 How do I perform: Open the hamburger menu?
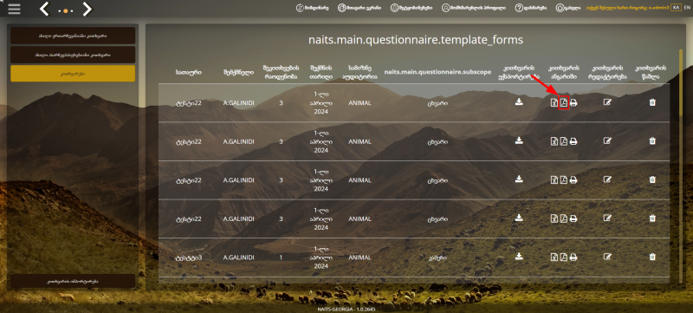point(14,9)
